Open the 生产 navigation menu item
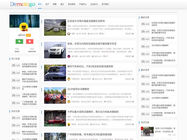 [47, 4]
